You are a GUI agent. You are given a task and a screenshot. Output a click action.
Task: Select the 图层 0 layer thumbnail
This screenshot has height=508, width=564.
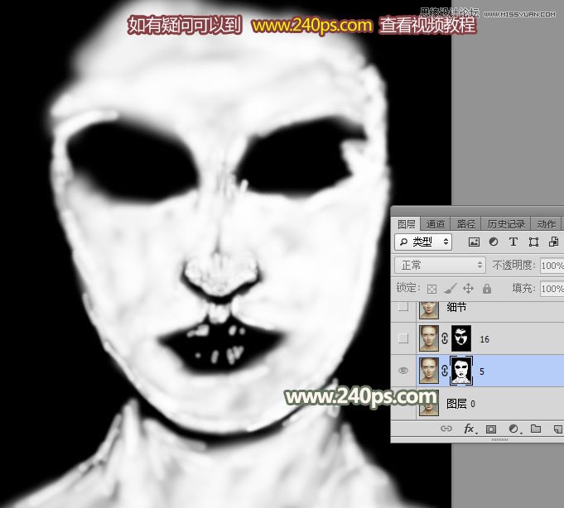[x=429, y=404]
